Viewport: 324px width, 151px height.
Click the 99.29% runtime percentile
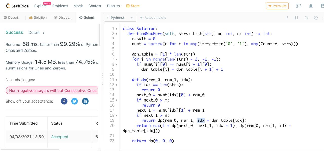pos(70,44)
